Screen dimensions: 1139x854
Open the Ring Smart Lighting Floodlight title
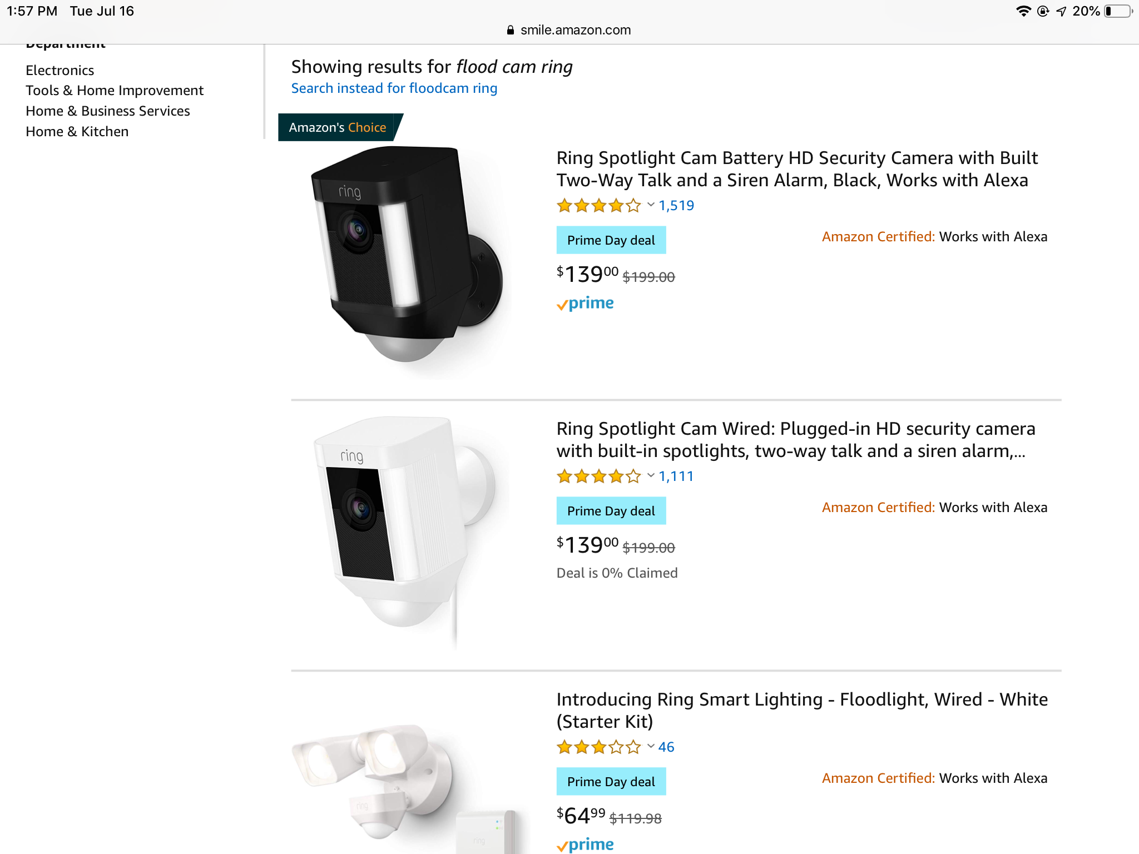coord(802,710)
